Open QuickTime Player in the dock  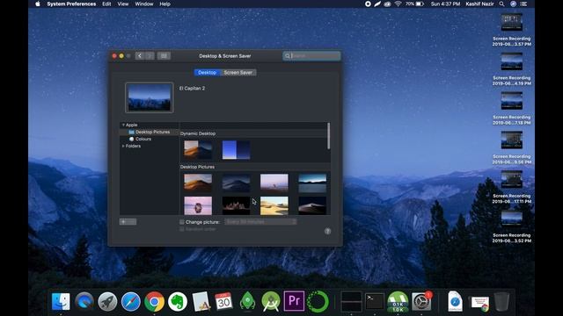point(84,301)
